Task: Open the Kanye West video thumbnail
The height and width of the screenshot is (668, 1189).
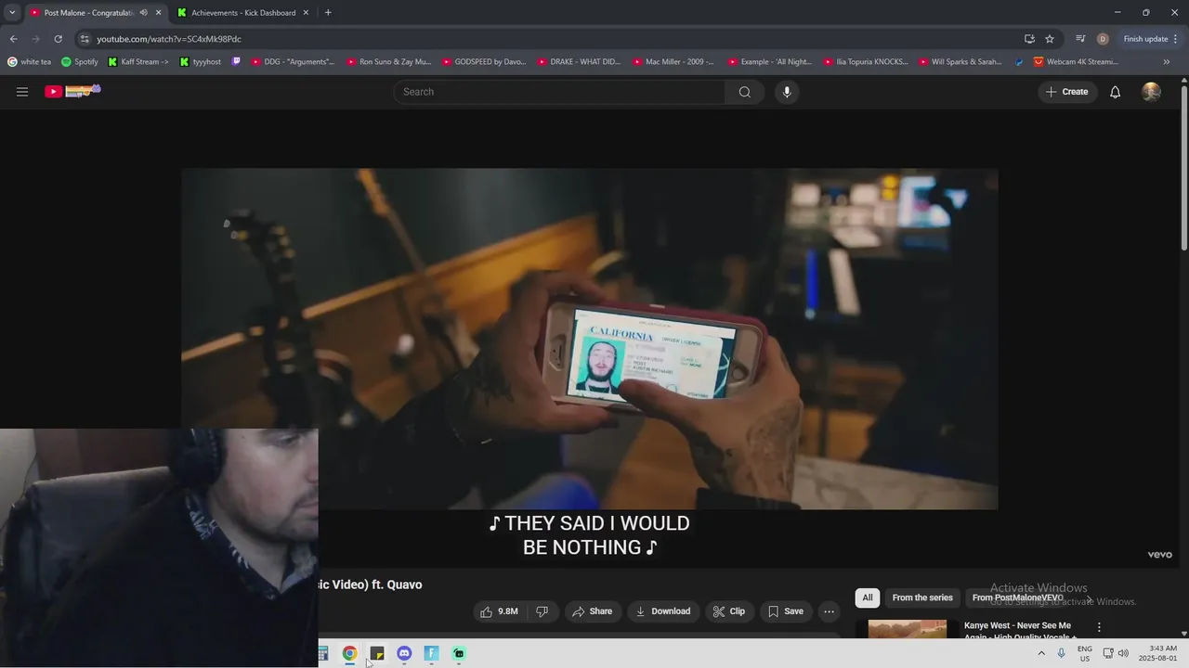Action: click(x=907, y=628)
